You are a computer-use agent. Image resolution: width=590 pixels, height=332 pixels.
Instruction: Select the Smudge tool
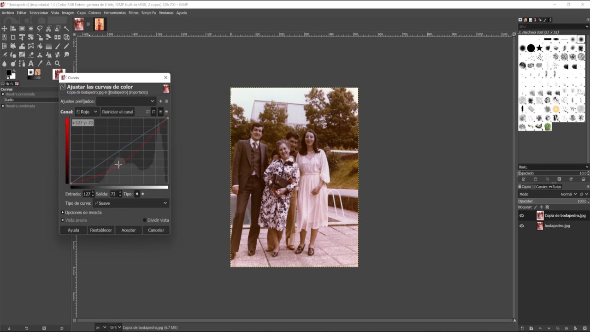66,55
